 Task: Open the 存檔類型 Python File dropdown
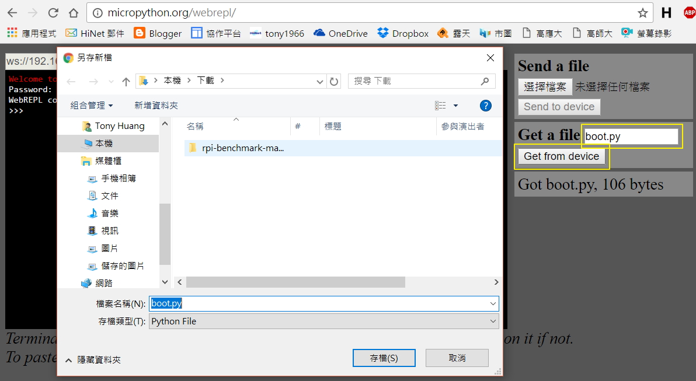324,321
